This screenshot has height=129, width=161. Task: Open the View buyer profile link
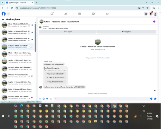point(104,58)
